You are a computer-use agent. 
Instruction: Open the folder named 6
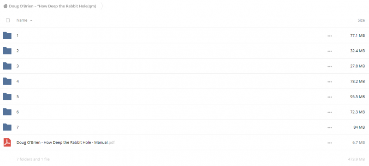(18, 112)
